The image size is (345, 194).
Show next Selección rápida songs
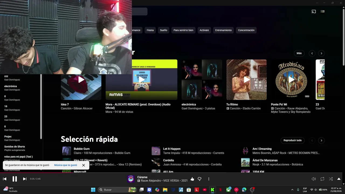tap(321, 140)
